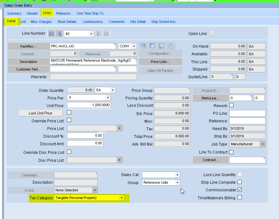Click the Discount % field
The image size is (279, 219).
click(x=85, y=135)
